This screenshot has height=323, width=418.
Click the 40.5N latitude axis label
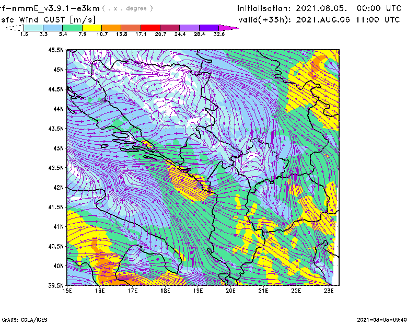pyautogui.click(x=56, y=246)
